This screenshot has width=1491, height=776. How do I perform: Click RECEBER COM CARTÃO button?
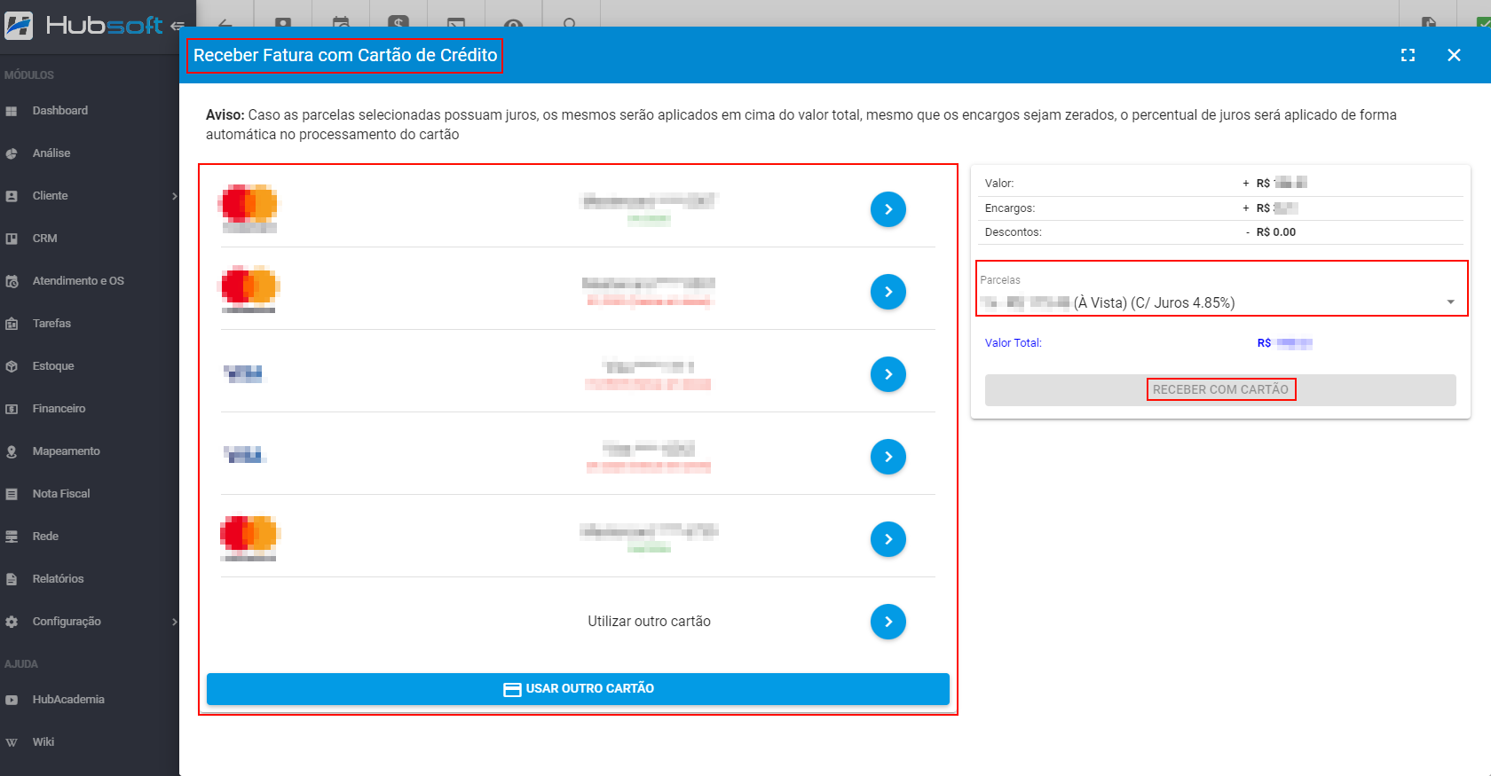[1220, 389]
